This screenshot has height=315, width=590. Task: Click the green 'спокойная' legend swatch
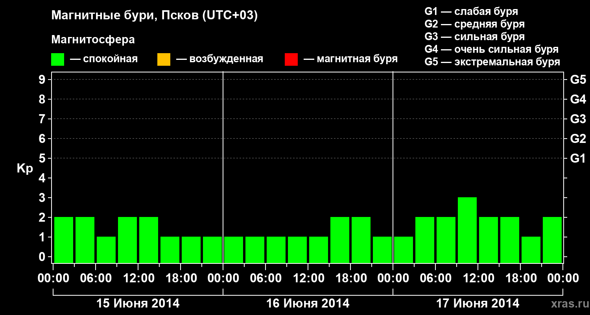58,59
